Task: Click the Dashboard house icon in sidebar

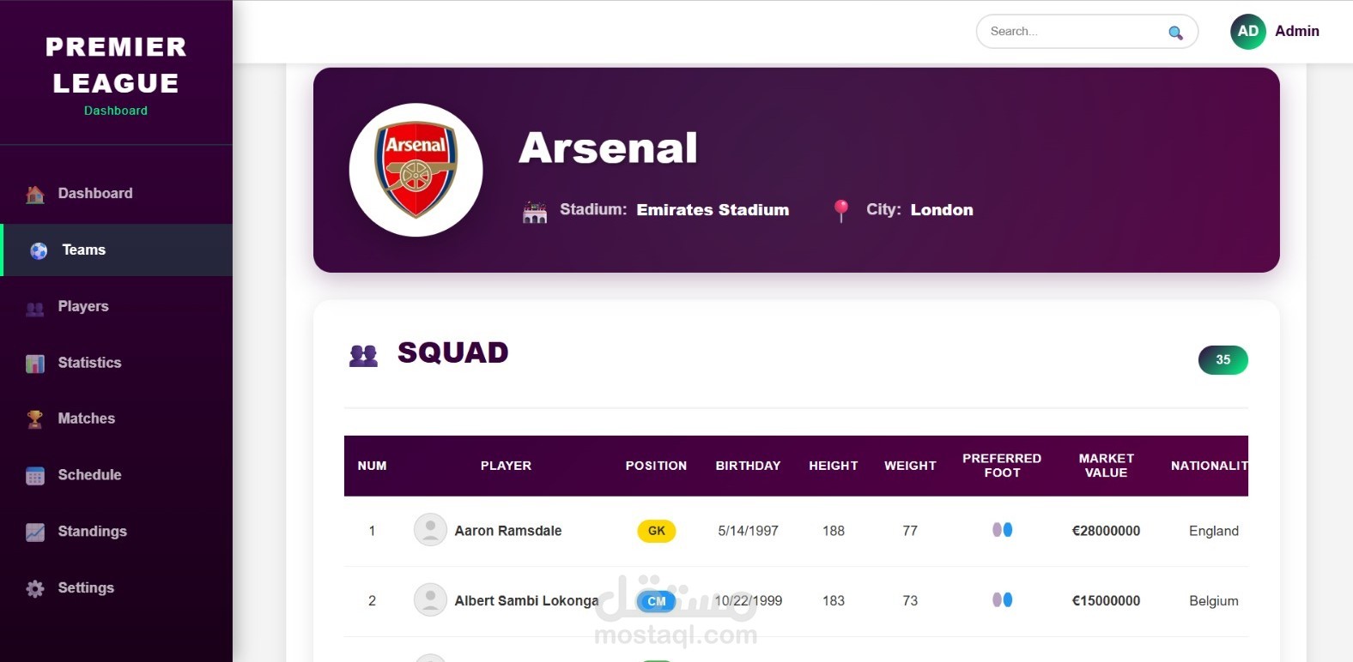Action: tap(35, 195)
